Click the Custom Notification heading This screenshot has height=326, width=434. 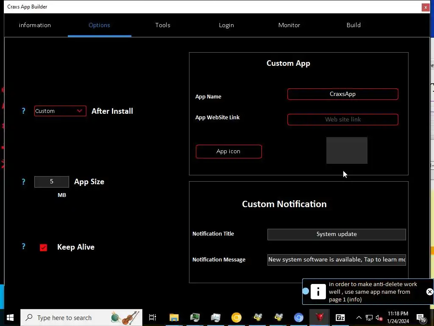point(284,204)
